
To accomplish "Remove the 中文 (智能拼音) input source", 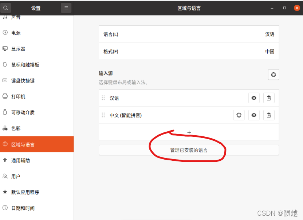I will point(269,115).
